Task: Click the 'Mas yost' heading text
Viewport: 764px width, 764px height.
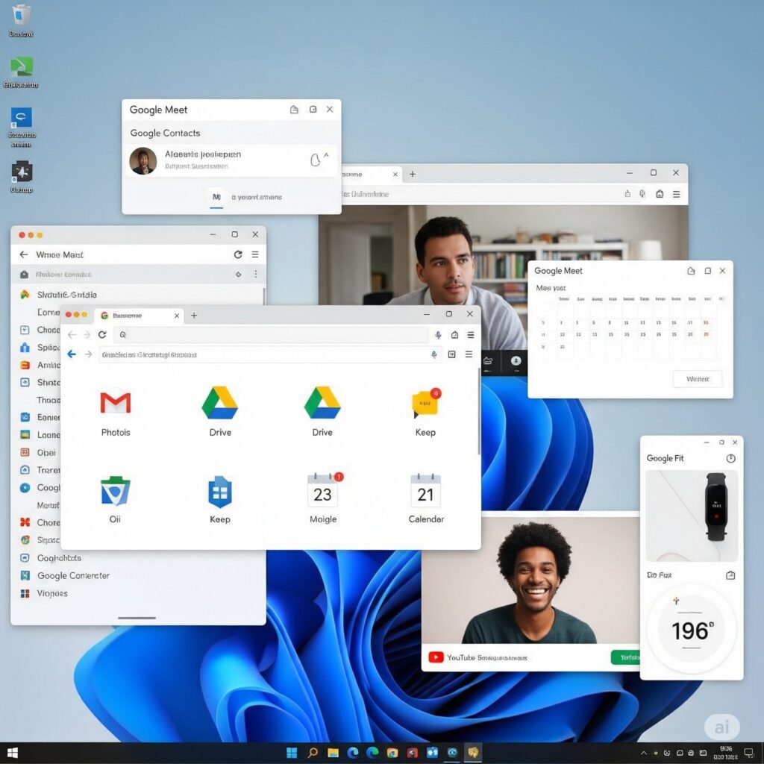Action: point(551,288)
